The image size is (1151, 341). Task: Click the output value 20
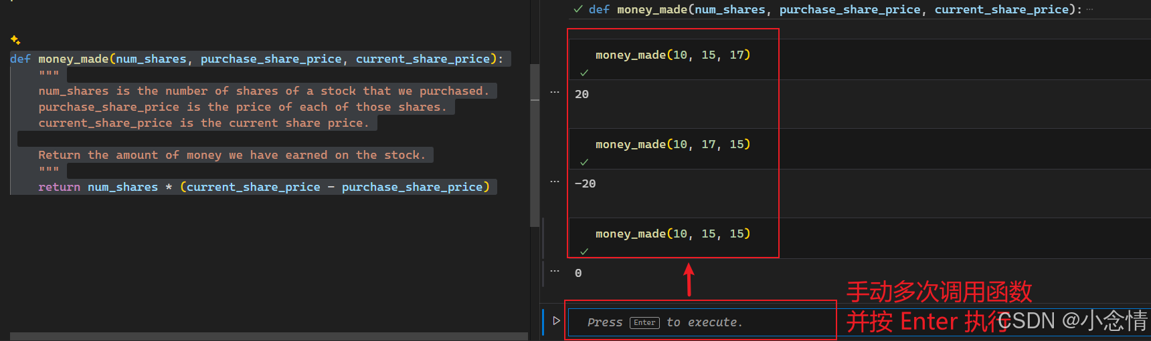pyautogui.click(x=582, y=95)
